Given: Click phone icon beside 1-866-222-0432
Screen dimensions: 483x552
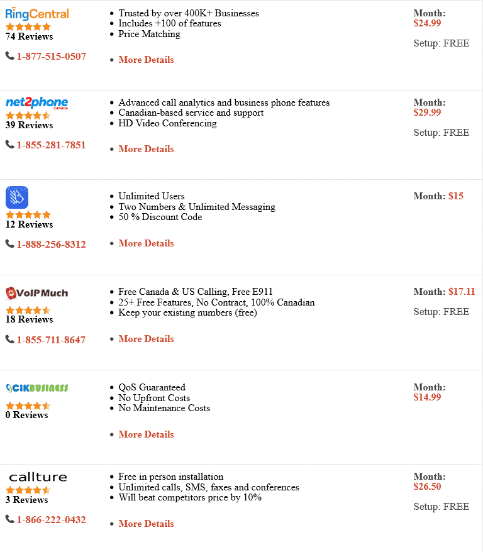Looking at the screenshot, I should [x=9, y=519].
